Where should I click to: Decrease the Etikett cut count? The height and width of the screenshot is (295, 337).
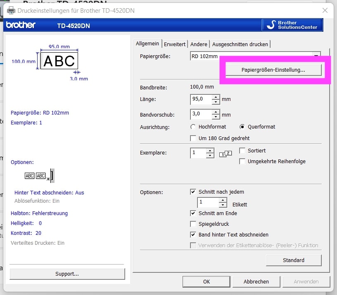223,205
